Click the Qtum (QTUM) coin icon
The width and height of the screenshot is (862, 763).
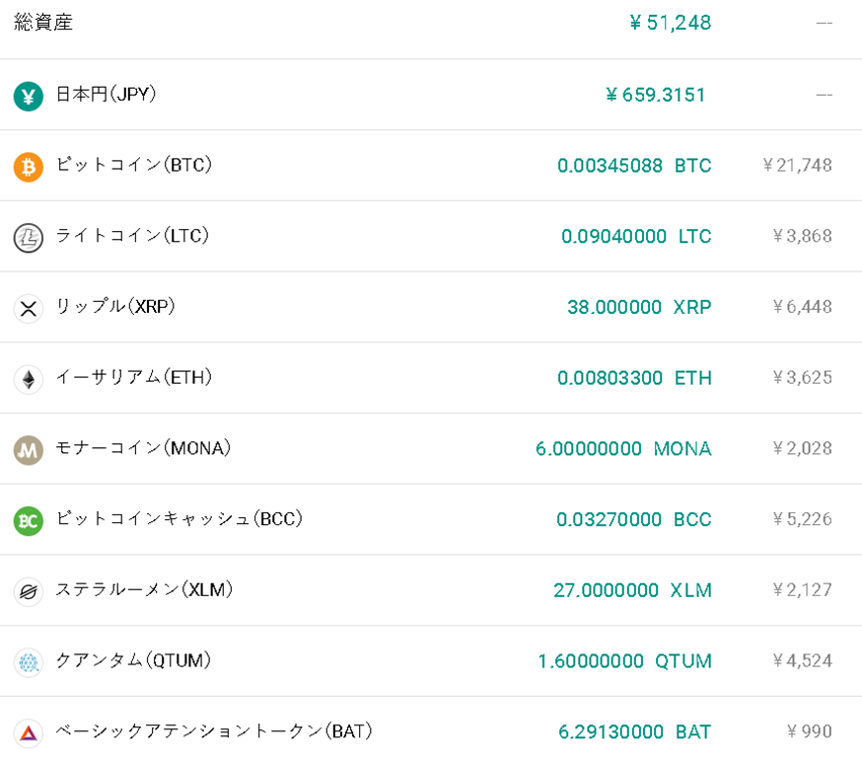[29, 662]
